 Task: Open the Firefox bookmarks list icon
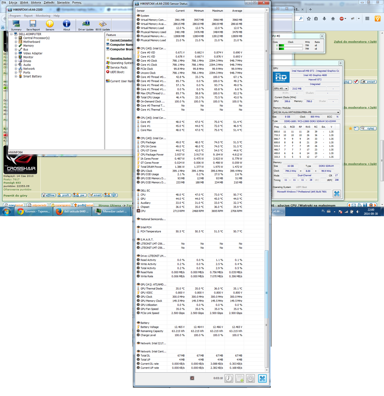tap(316, 19)
